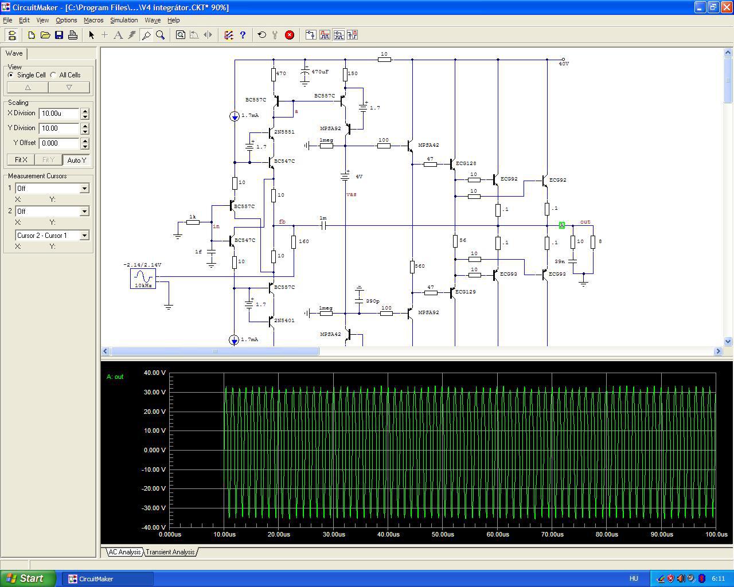The height and width of the screenshot is (587, 734).
Task: Click the blue question mark help icon
Action: click(243, 35)
